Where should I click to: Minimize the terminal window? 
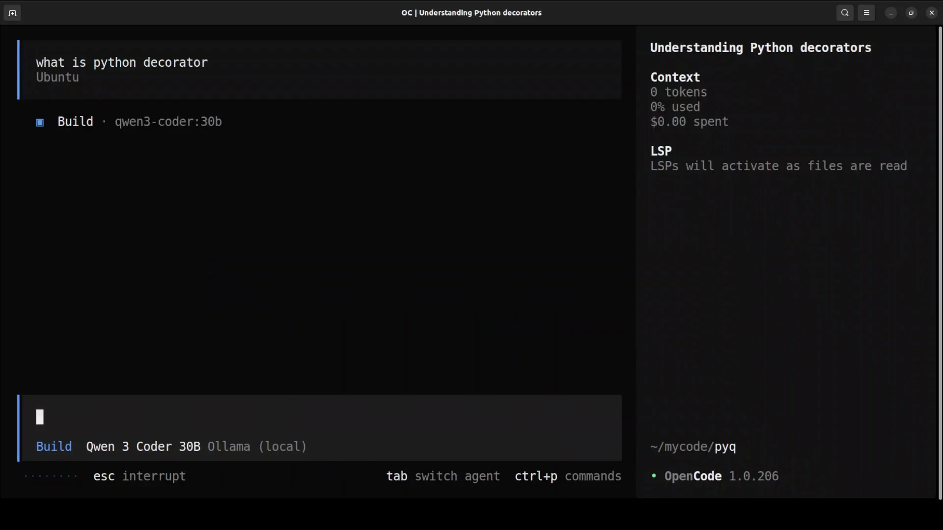[891, 13]
